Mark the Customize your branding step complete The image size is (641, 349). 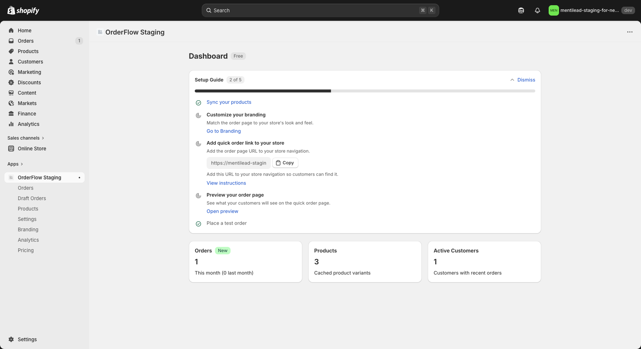pos(198,115)
